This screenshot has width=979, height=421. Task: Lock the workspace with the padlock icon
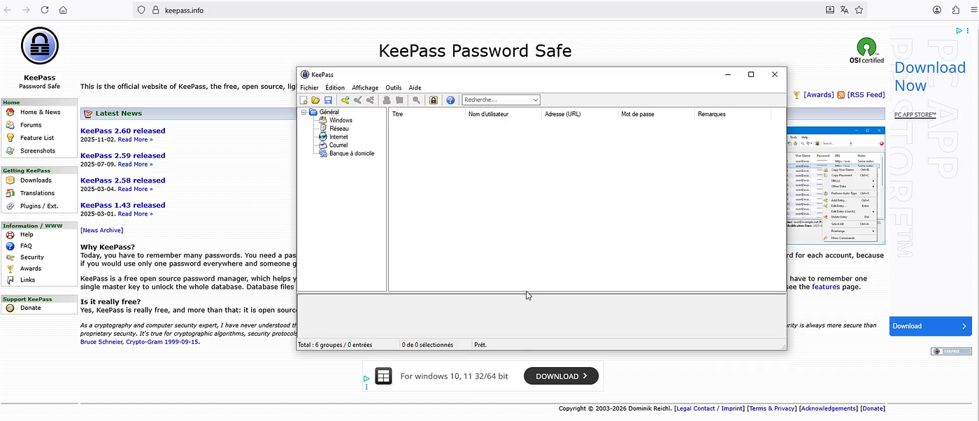point(434,100)
